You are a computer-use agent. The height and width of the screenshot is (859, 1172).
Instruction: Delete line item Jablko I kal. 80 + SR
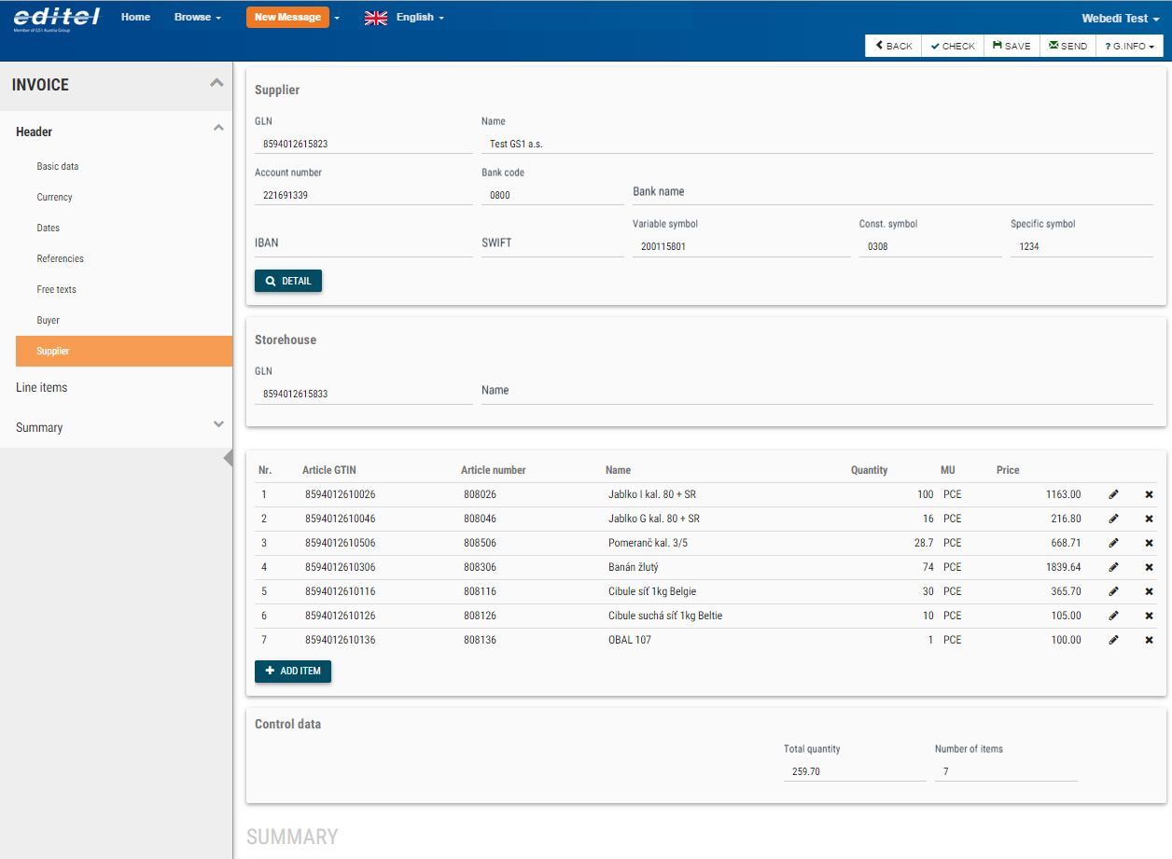(1149, 494)
